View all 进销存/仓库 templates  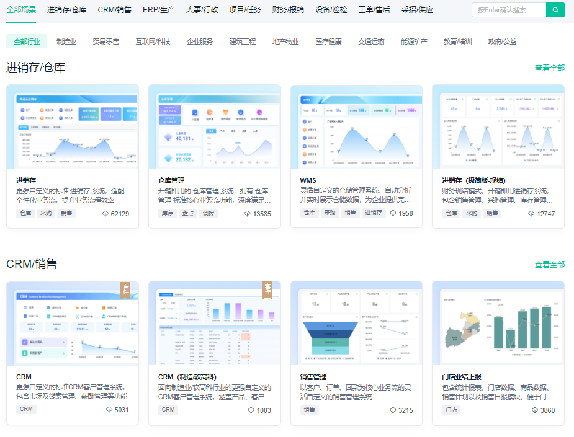tap(550, 68)
